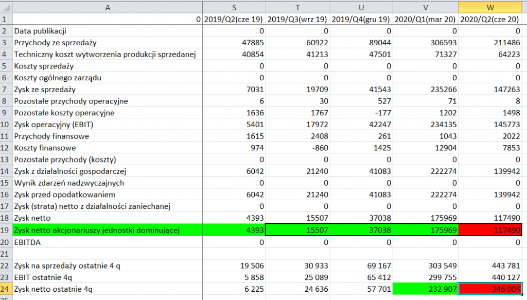Click column header S
Screen dimensions: 527x300
click(234, 7)
